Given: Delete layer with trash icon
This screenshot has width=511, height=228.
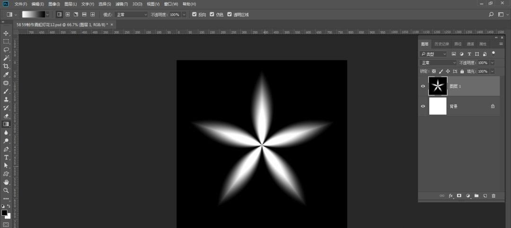Looking at the screenshot, I should (x=493, y=196).
